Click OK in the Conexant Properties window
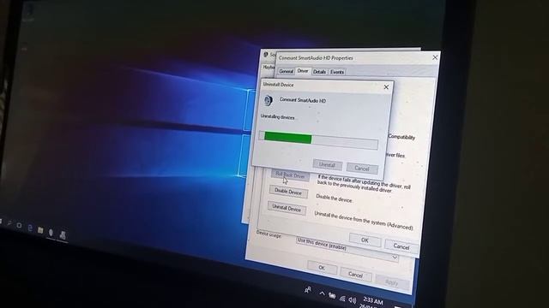Image resolution: width=549 pixels, height=308 pixels. point(365,240)
